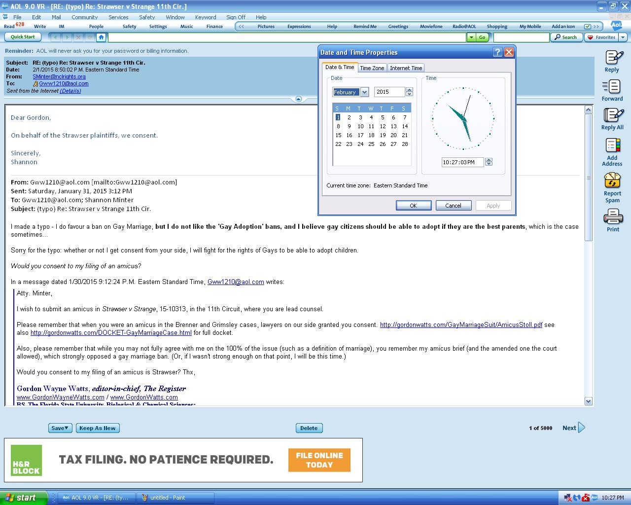631x505 pixels.
Task: Collapse the email header with round arrow
Action: (298, 99)
